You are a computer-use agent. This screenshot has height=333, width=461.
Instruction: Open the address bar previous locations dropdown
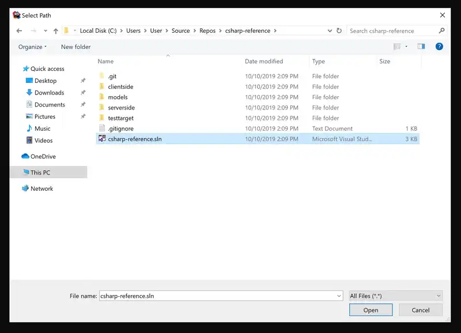328,31
